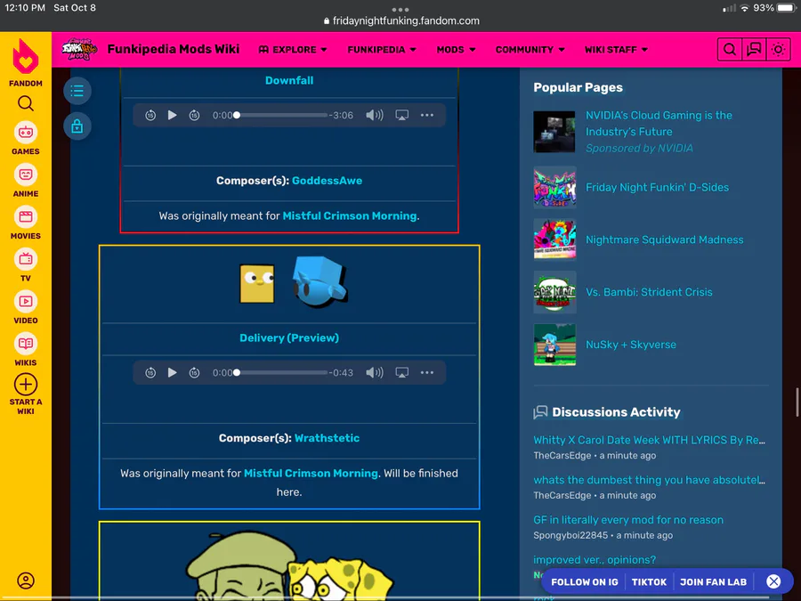
Task: Open Whitty X Carol Date Week discussion
Action: click(649, 440)
